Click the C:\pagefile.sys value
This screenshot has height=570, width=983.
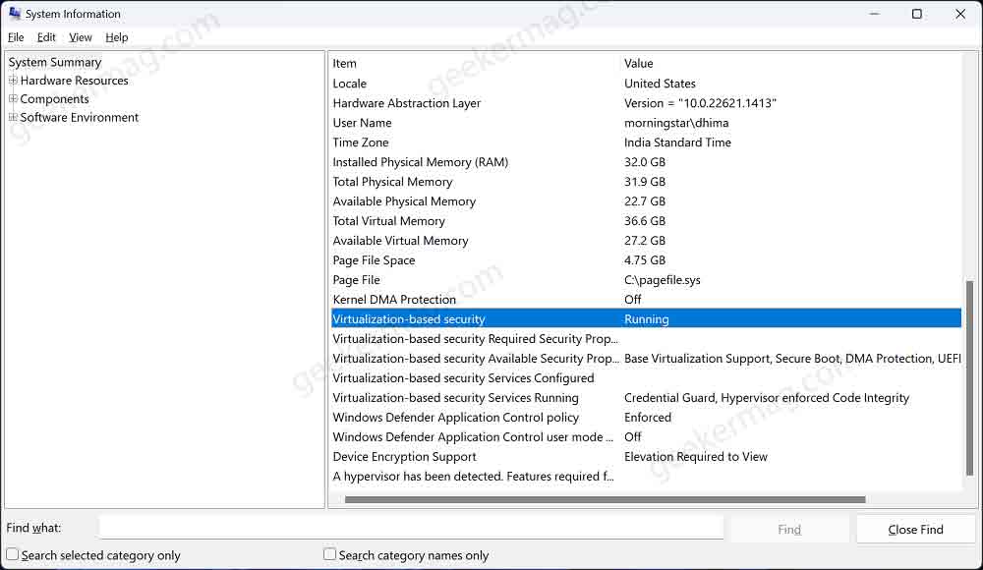point(662,280)
